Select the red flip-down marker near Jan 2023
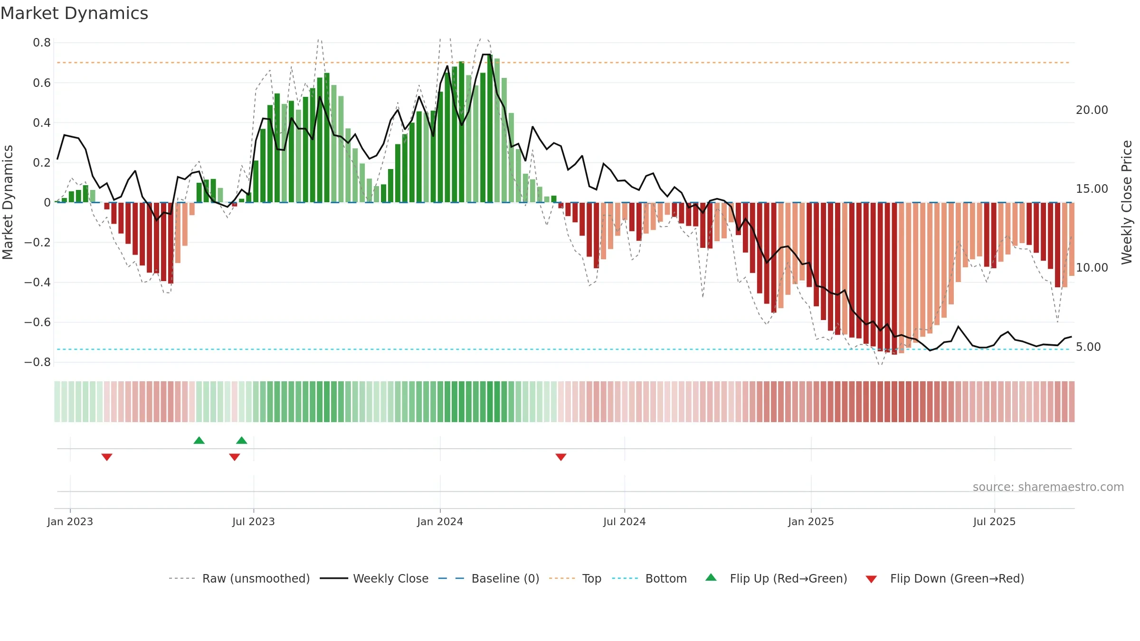Screen dimensions: 1140x641 pos(107,457)
